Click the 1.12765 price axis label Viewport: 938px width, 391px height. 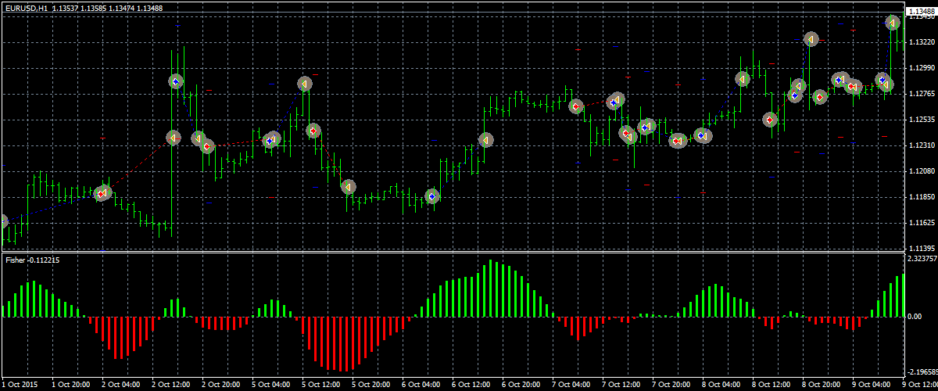(x=921, y=93)
